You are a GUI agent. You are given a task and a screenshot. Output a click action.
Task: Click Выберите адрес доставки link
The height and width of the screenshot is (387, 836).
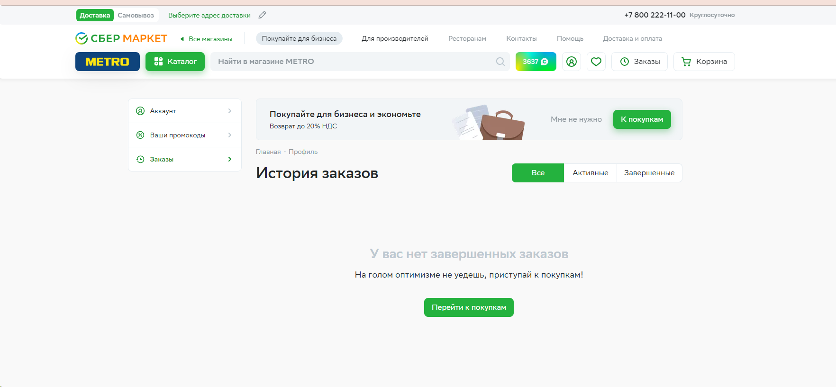tap(209, 15)
